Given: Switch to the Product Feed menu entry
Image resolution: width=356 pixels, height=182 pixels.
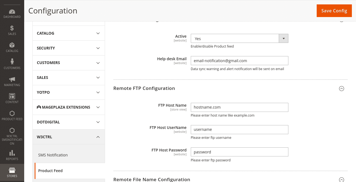Looking at the screenshot, I should coord(50,171).
